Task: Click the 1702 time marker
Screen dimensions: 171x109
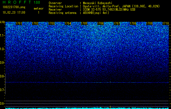Action: tap(35, 23)
